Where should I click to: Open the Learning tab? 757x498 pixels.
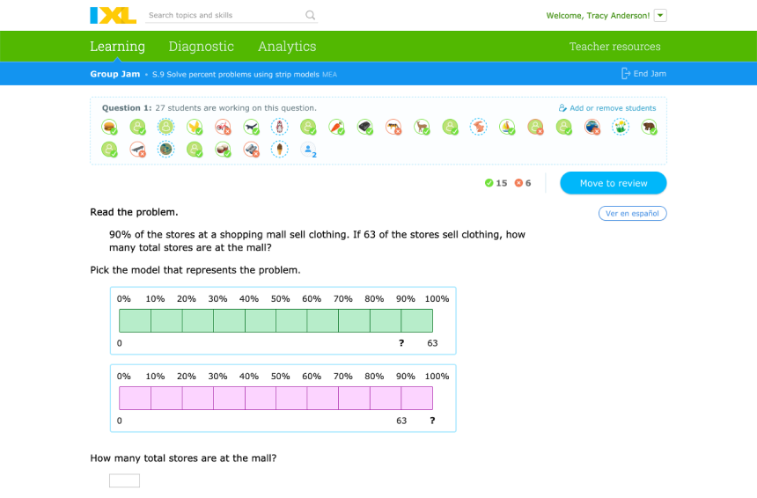[117, 47]
